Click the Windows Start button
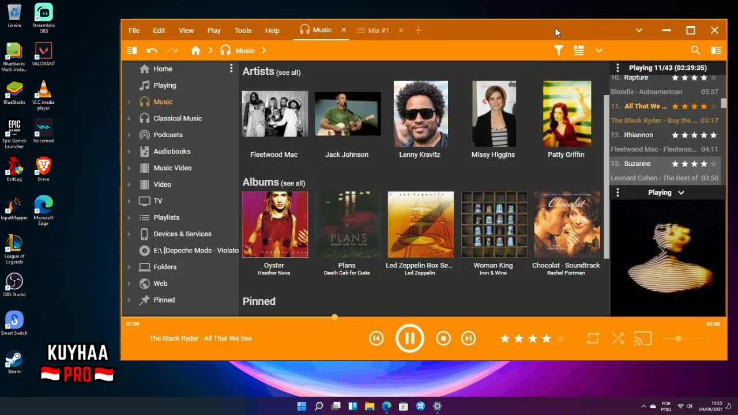This screenshot has height=415, width=738. 302,406
